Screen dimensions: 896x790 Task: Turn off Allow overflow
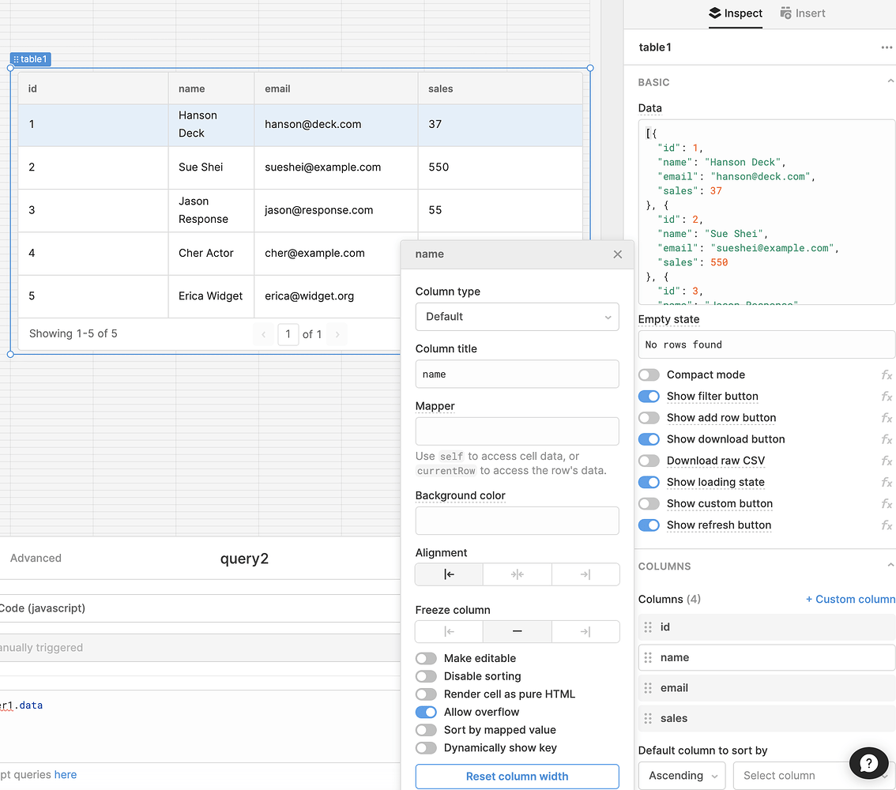[x=426, y=712]
